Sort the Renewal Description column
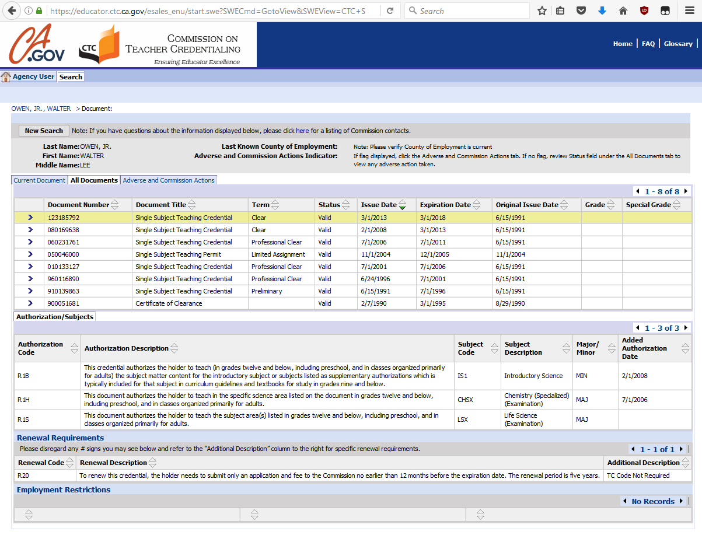 153,463
